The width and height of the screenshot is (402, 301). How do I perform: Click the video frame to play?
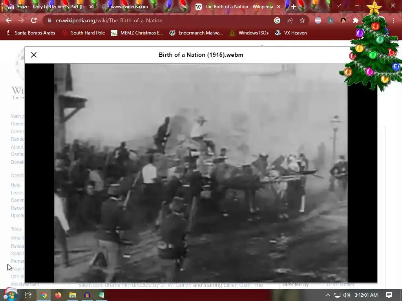pyautogui.click(x=201, y=173)
